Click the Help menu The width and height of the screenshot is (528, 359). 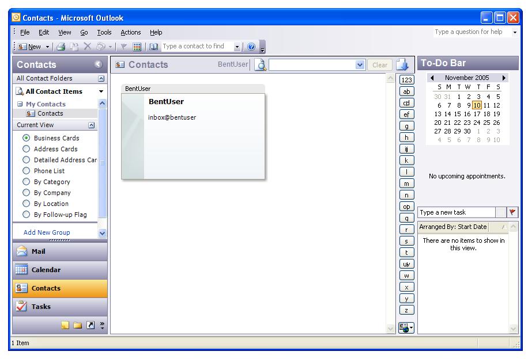coord(156,32)
